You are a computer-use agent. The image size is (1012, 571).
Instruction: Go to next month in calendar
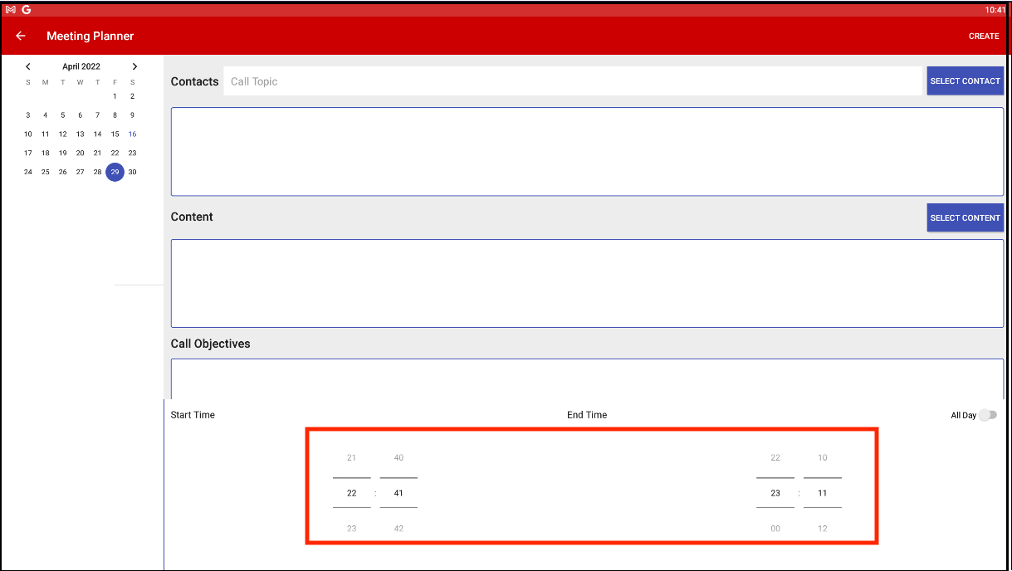click(x=134, y=66)
